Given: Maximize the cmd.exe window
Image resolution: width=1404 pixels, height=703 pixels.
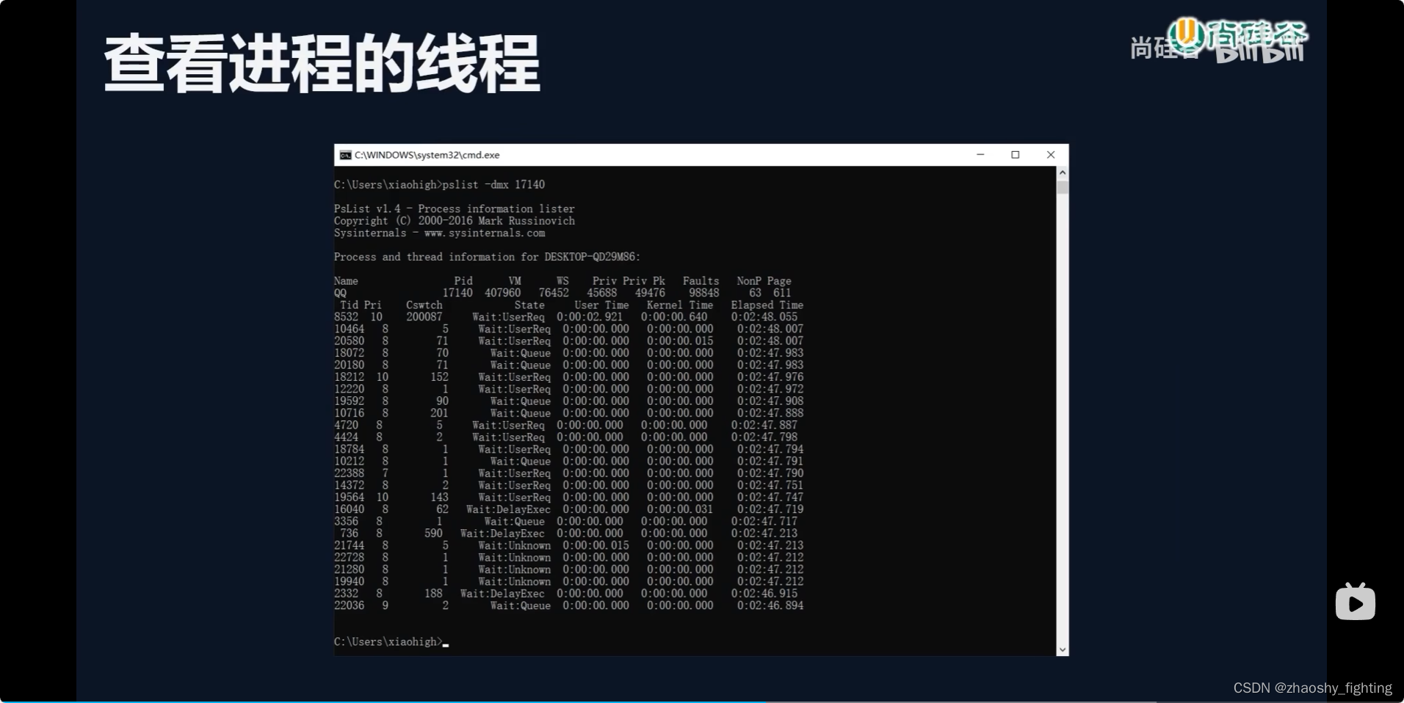Looking at the screenshot, I should pyautogui.click(x=1016, y=155).
